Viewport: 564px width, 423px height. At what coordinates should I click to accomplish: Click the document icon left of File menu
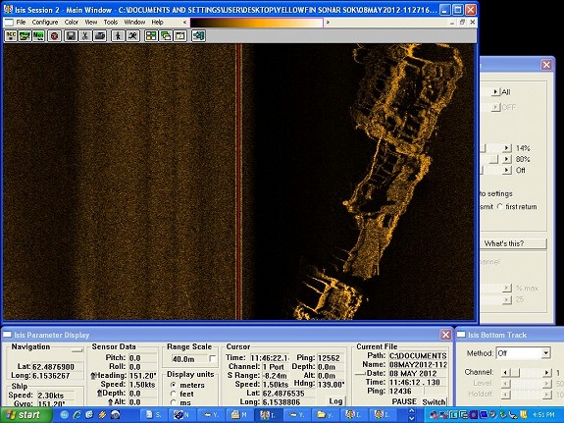coord(9,23)
